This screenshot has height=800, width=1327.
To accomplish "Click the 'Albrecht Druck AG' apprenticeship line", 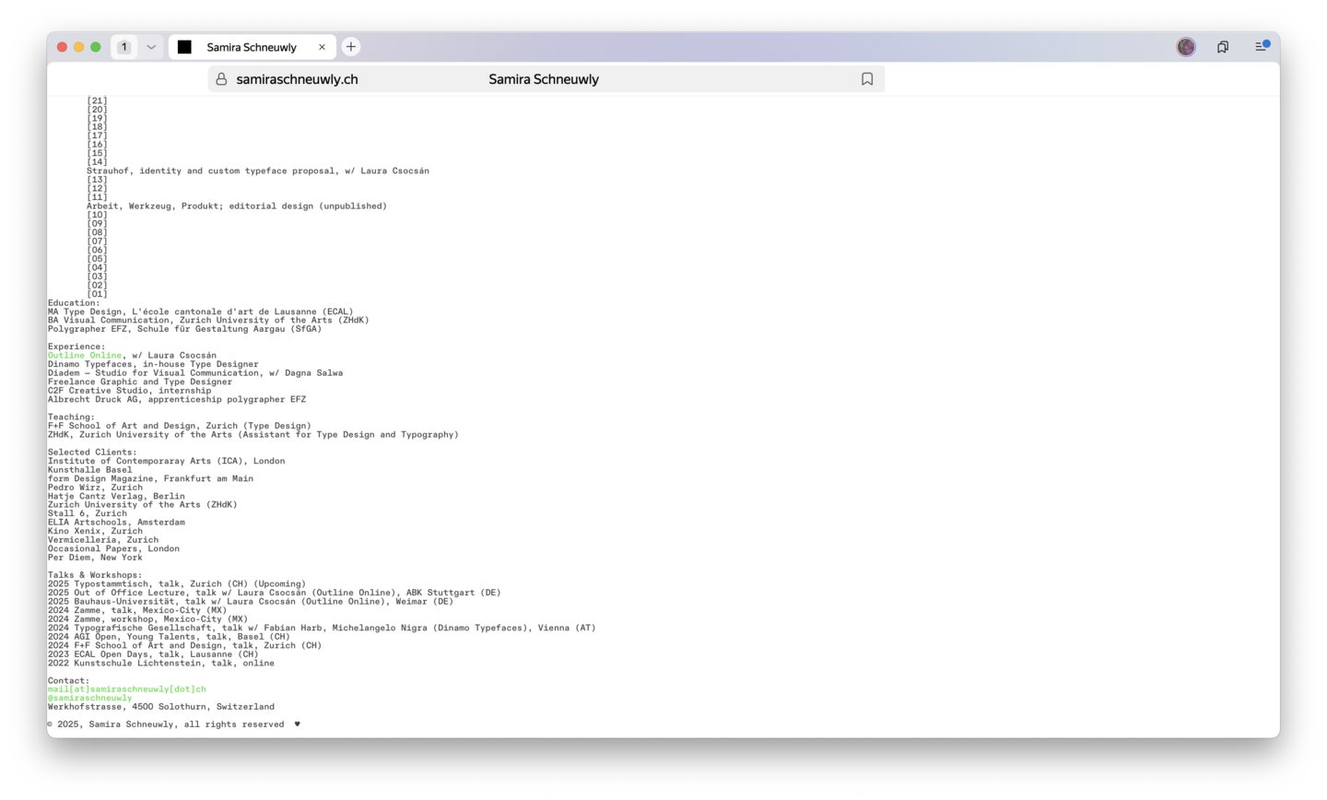I will point(177,400).
